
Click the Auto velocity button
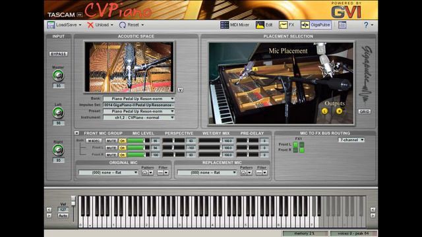(63, 215)
